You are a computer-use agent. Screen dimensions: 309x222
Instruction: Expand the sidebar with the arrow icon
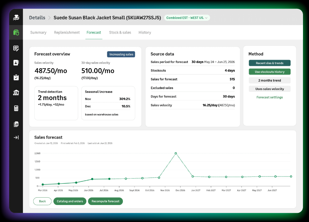pyautogui.click(x=16, y=138)
